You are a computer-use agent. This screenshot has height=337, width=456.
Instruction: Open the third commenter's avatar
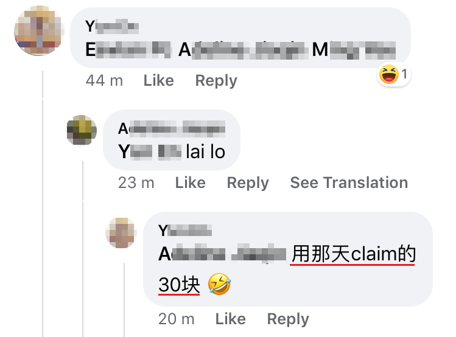pos(121,233)
